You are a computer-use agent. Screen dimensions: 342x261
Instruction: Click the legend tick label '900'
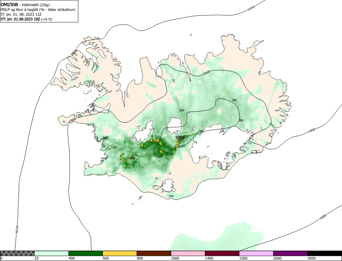click(140, 258)
